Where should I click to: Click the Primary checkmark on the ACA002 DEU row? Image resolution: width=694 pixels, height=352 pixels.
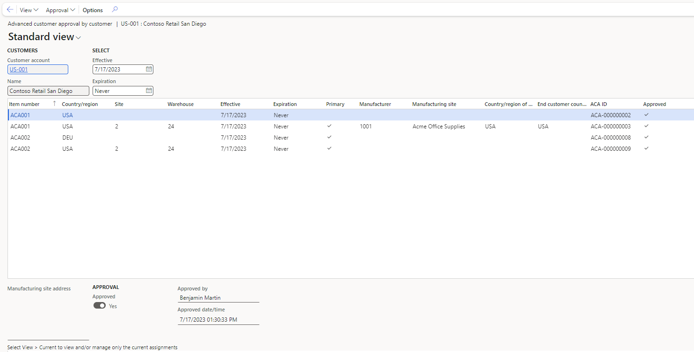click(x=329, y=137)
